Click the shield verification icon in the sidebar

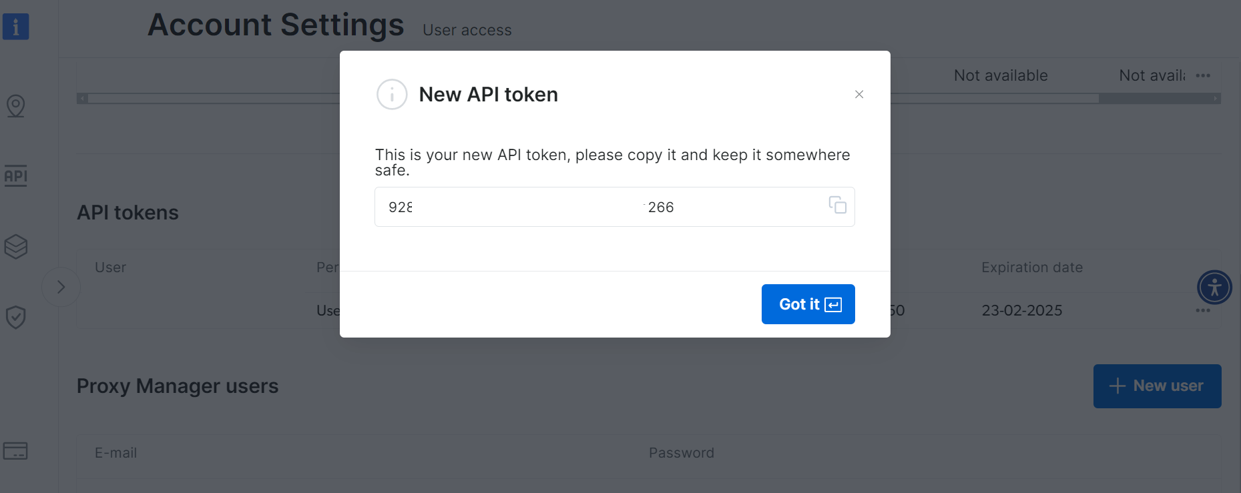[15, 317]
